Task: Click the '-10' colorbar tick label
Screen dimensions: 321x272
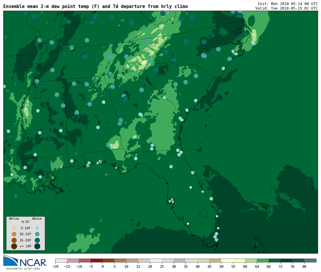Action: coord(79,266)
